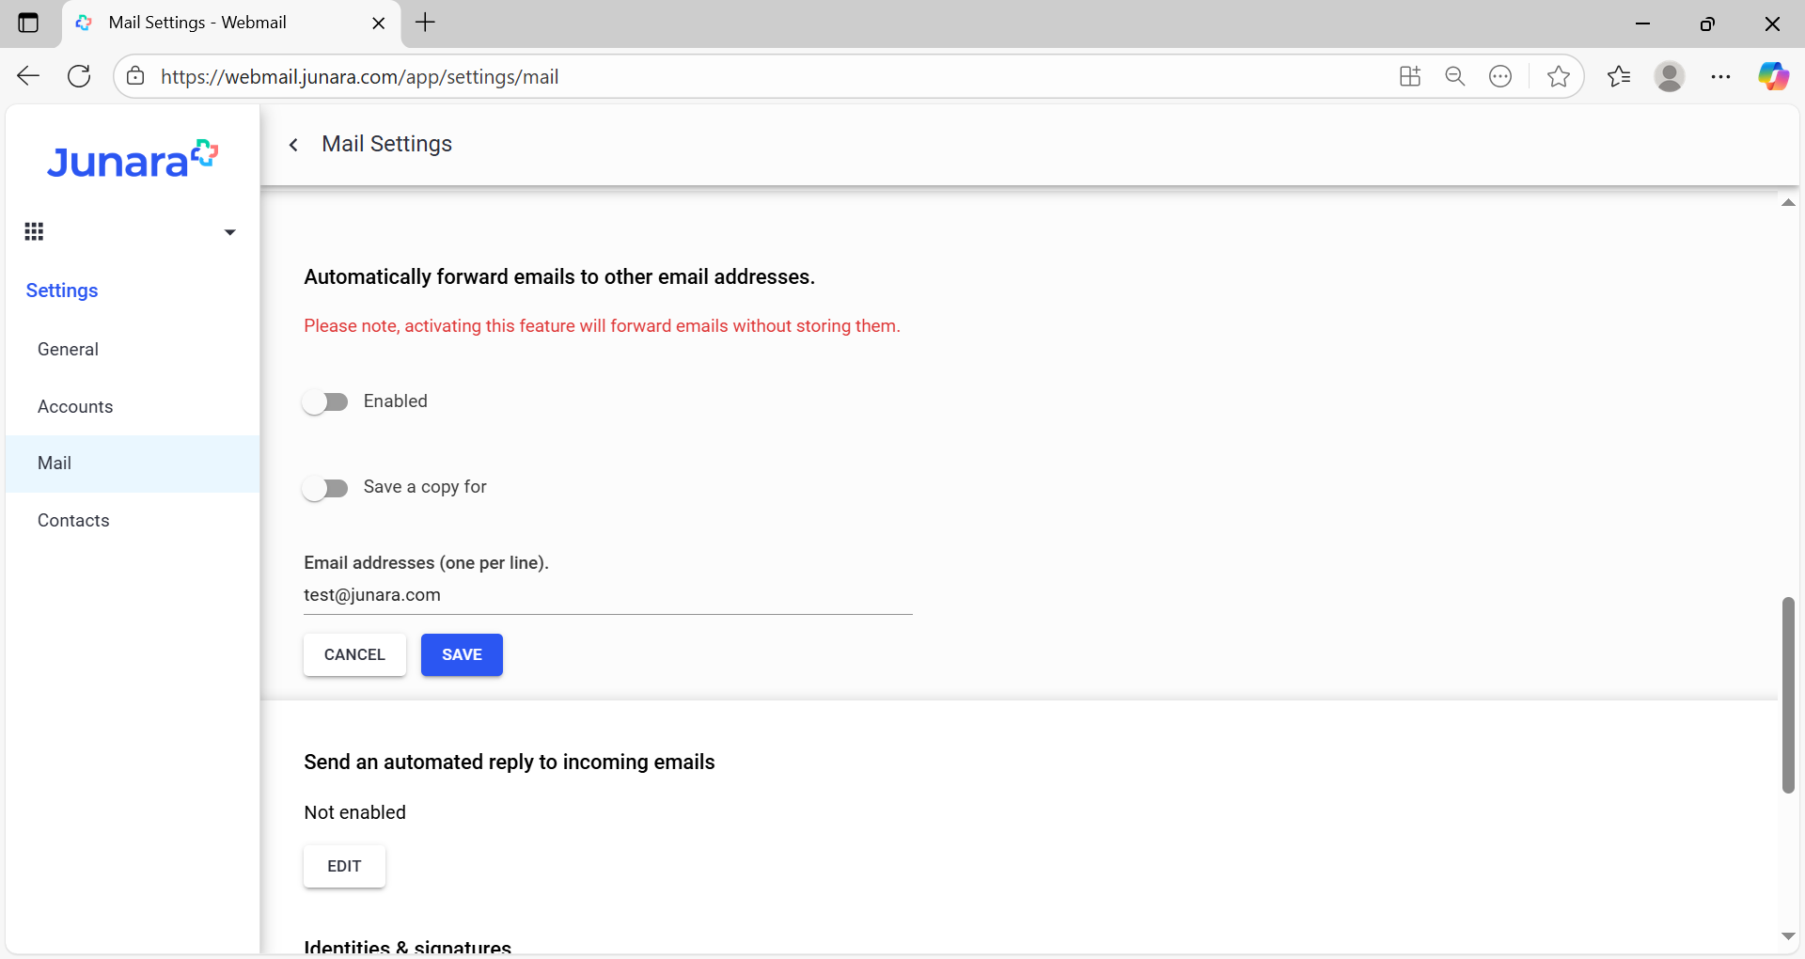Open browser Settings and more menu
1805x959 pixels.
(1721, 76)
